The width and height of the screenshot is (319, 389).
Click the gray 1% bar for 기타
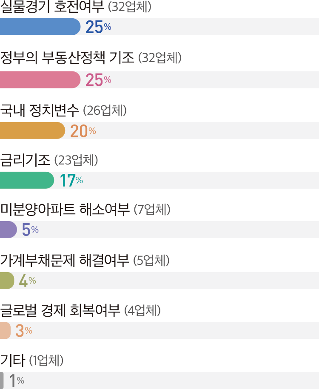(2, 380)
